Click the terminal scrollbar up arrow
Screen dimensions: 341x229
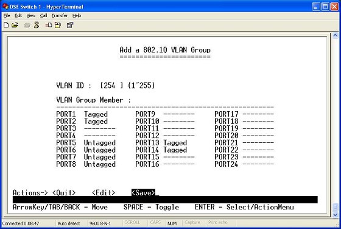(336, 35)
